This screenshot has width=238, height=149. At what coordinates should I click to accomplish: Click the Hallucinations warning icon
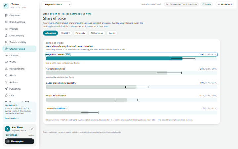tap(6, 69)
